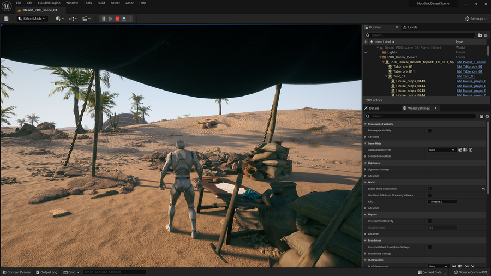Expand the Lightmass Settings section
The width and height of the screenshot is (491, 276).
tap(366, 170)
